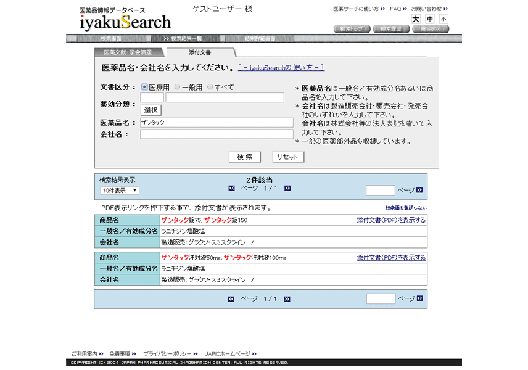This screenshot has height=370, width=528.
Task: Open the 複写BOX button
Action: click(x=431, y=29)
